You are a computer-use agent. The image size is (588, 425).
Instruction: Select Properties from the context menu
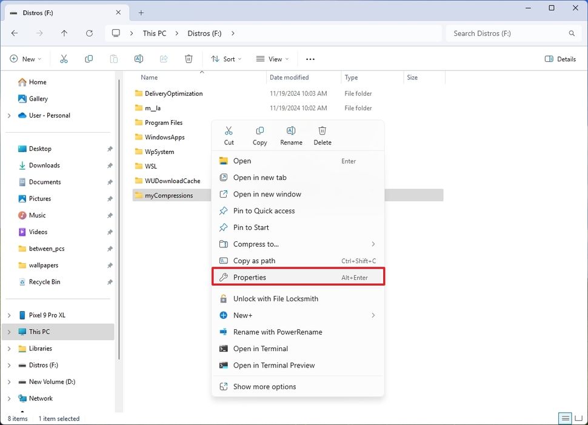click(250, 276)
